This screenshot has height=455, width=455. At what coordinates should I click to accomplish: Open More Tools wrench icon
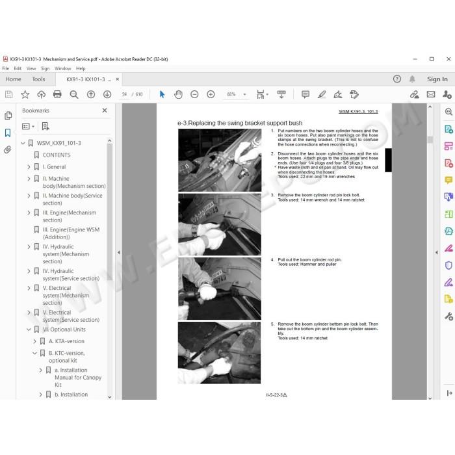[448, 317]
